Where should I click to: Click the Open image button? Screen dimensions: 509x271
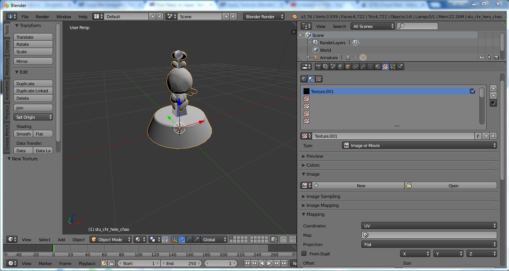pos(451,185)
